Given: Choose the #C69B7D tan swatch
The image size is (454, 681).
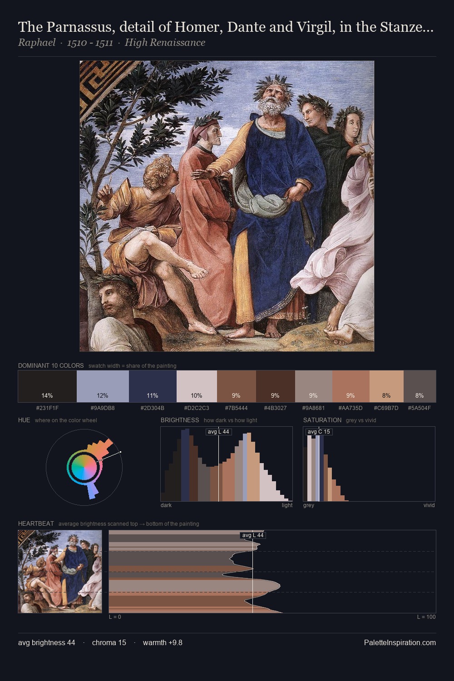Looking at the screenshot, I should [386, 386].
